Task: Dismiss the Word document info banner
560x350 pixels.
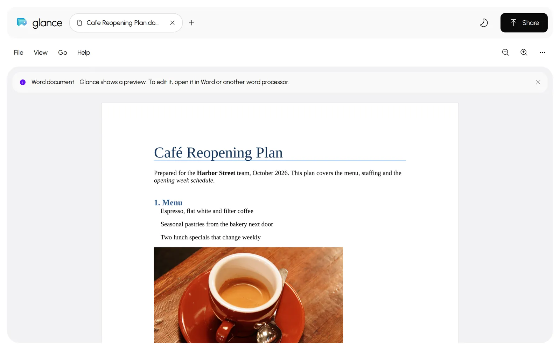Action: coord(538,82)
